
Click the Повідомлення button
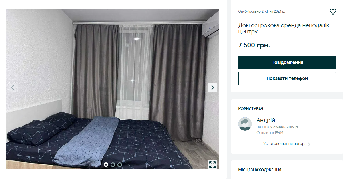[x=287, y=63]
